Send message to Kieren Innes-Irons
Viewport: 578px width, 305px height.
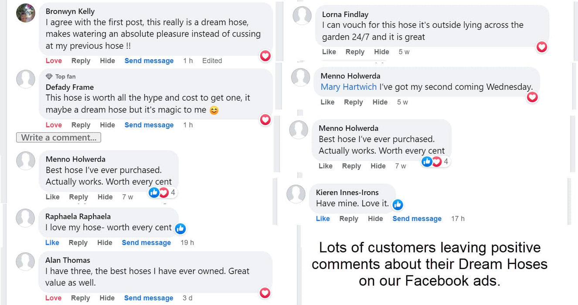tap(417, 219)
